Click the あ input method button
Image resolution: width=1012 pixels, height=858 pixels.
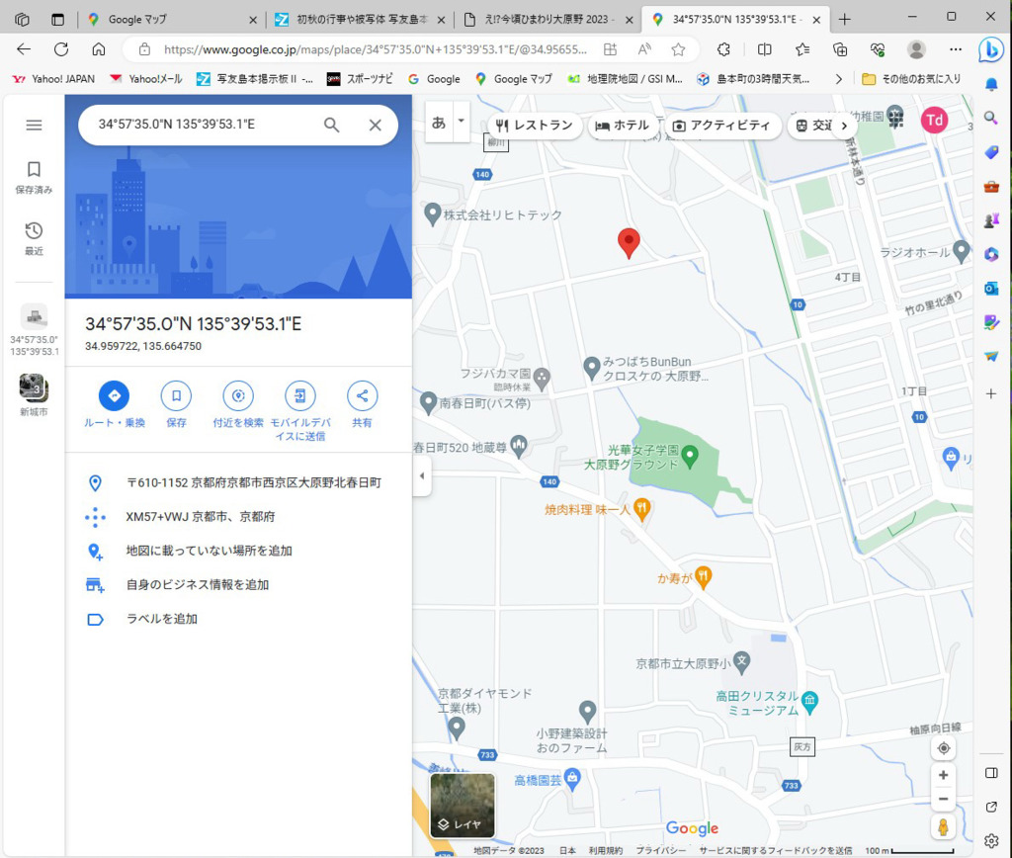439,122
